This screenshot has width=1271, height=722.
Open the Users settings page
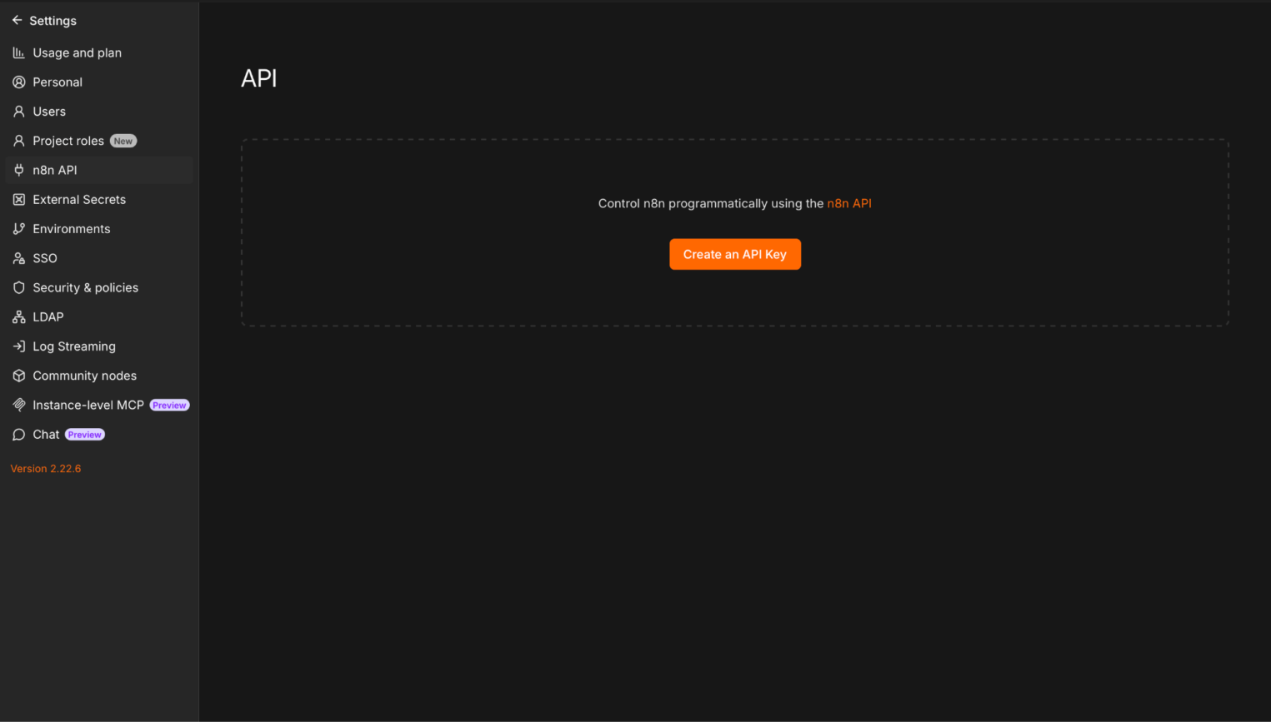click(99, 112)
